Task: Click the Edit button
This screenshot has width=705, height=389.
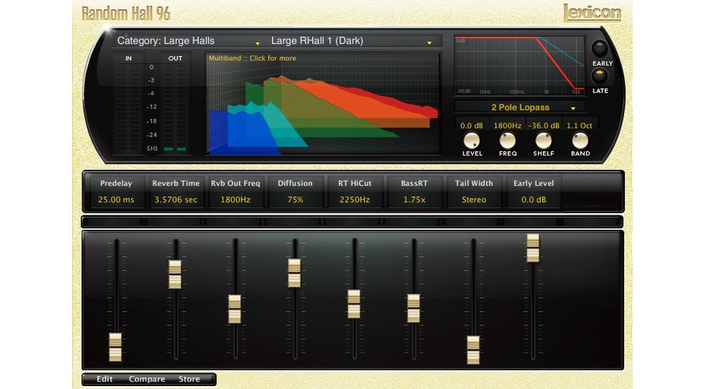Action: (x=104, y=379)
